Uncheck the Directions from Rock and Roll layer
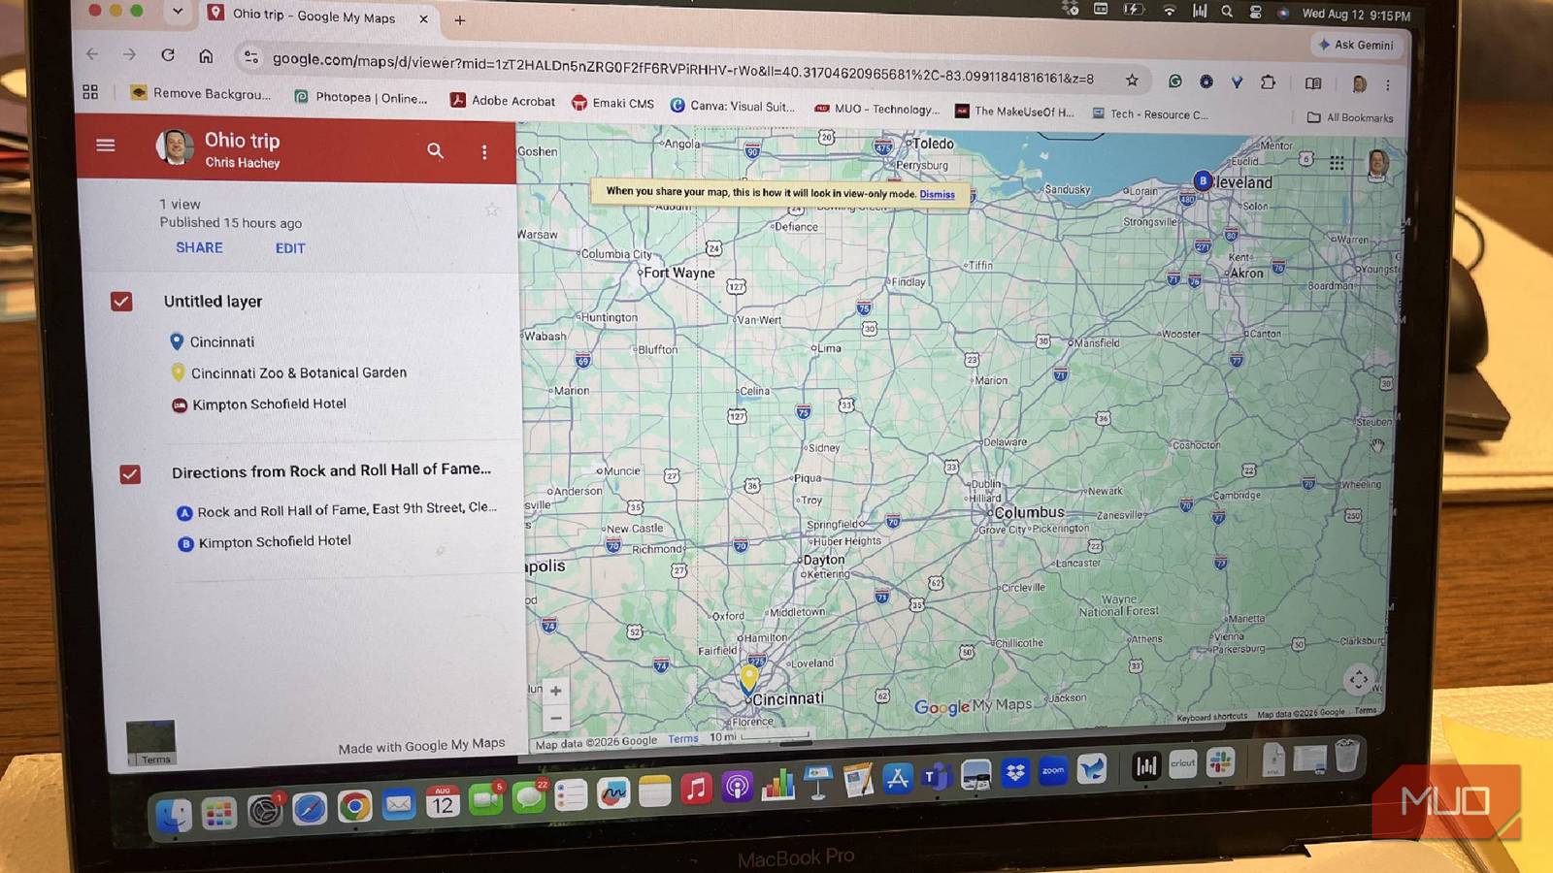The width and height of the screenshot is (1553, 873). point(130,474)
